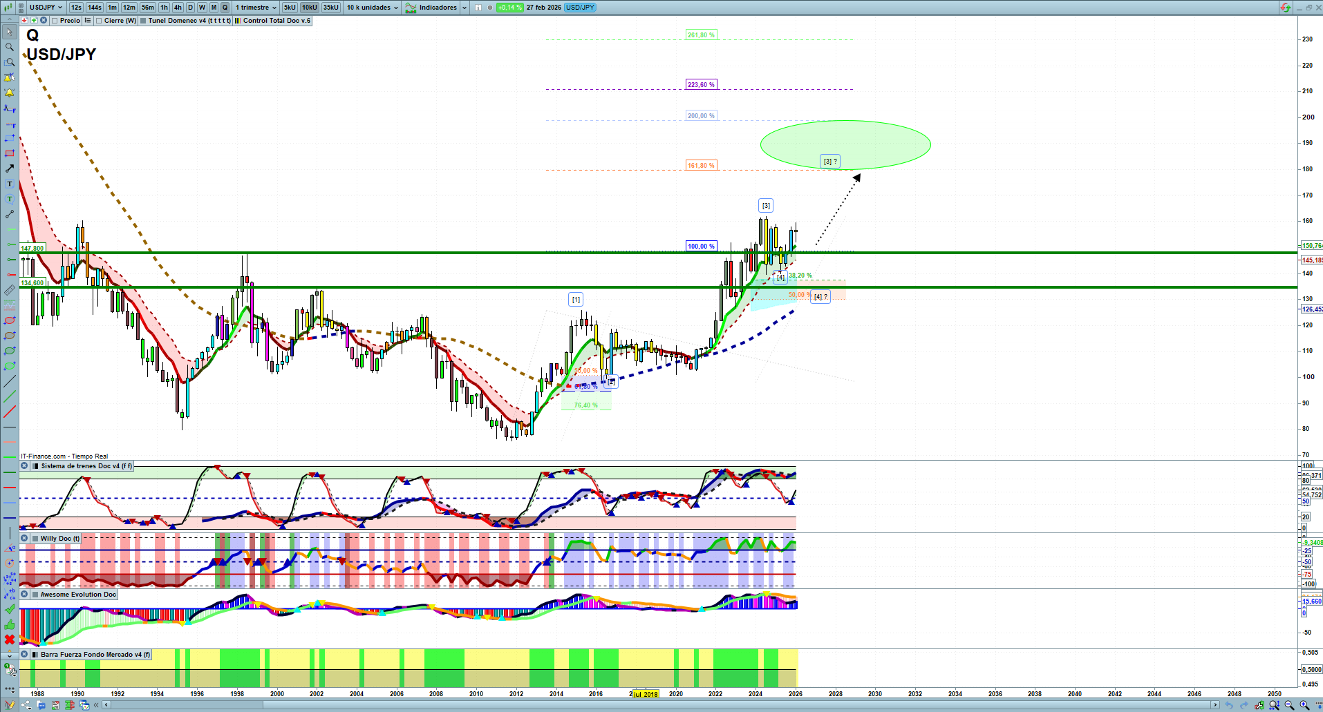Screen dimensions: 1323x712
Task: Select the ruler measurement tool
Action: [x=10, y=290]
